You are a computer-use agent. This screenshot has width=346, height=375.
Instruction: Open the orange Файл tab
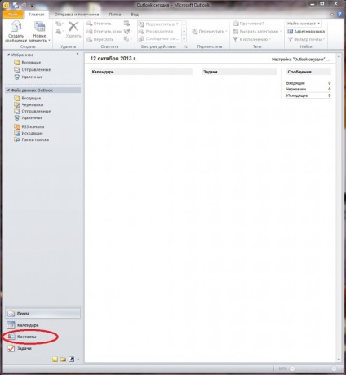[x=13, y=14]
